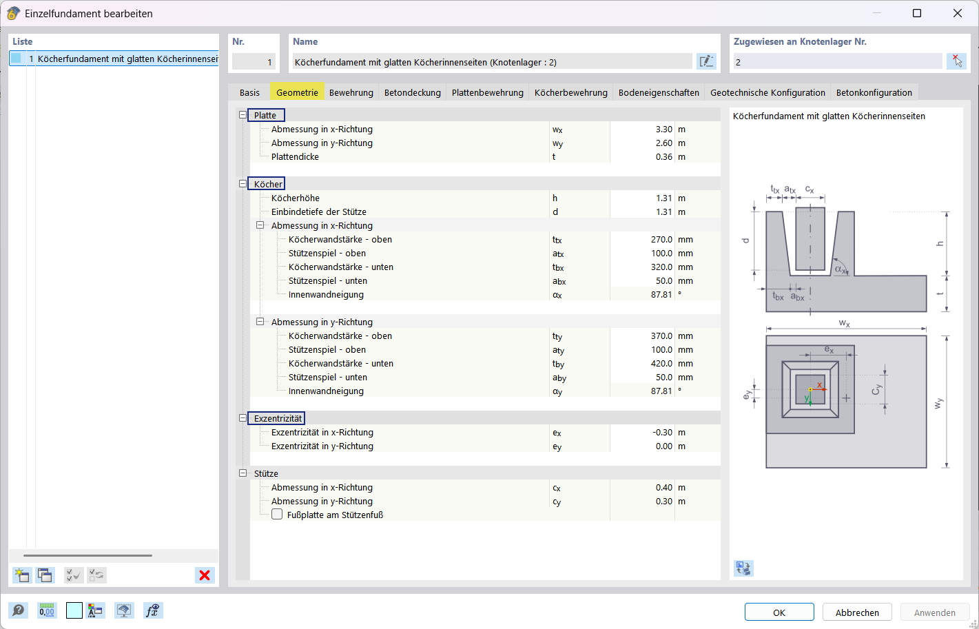Switch to the Bewehrung tab

tap(351, 92)
